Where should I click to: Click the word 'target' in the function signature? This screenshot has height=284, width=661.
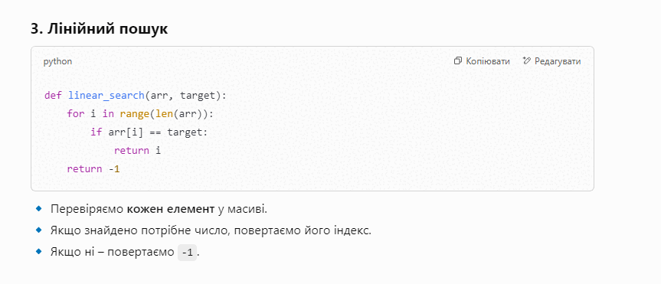[x=198, y=96]
